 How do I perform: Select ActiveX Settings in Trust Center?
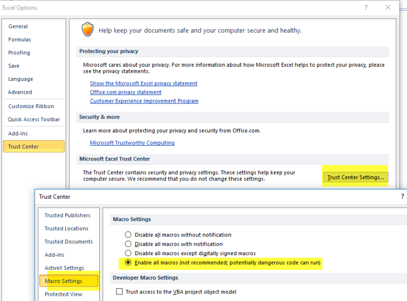65,268
